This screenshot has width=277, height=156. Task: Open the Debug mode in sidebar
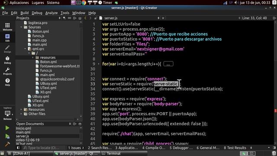[7, 60]
